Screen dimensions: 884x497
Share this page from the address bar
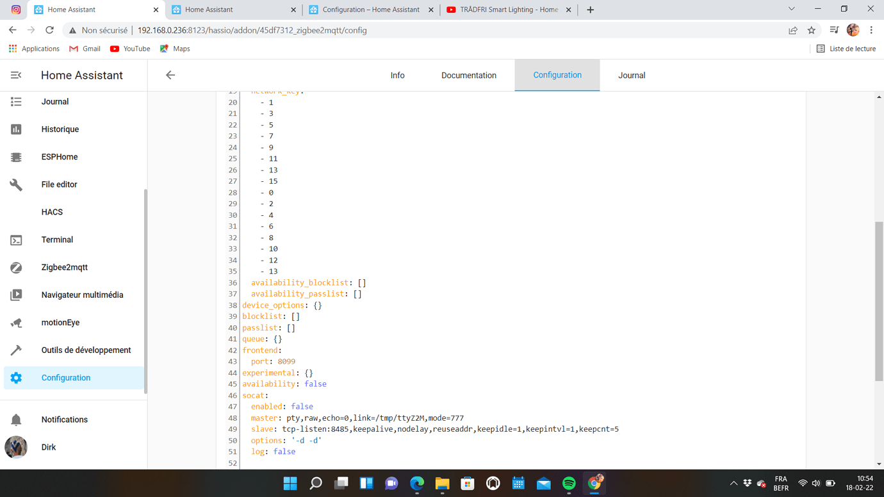793,30
